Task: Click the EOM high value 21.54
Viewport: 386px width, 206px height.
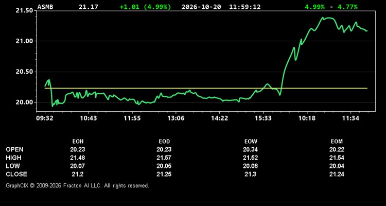Action: (x=337, y=158)
